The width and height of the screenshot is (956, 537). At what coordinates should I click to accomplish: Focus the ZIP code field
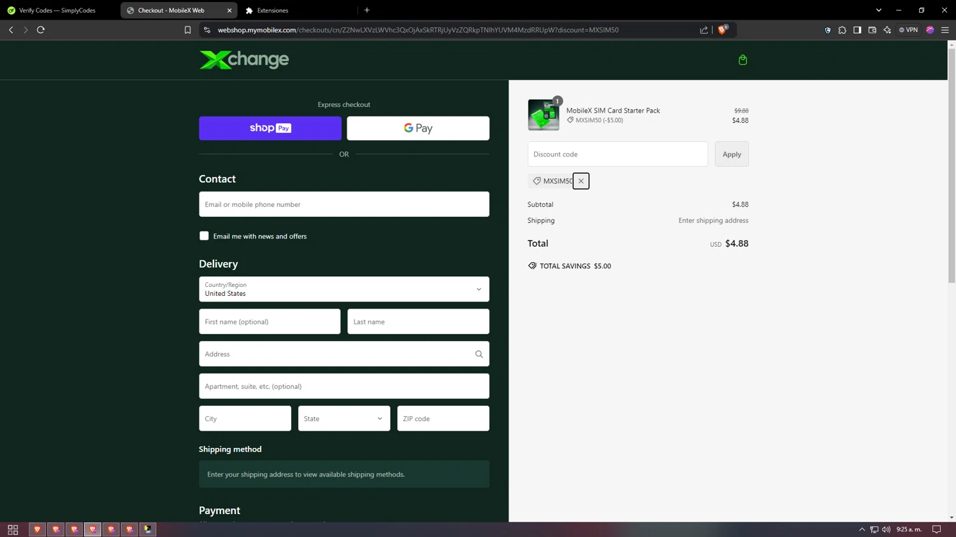coord(443,419)
